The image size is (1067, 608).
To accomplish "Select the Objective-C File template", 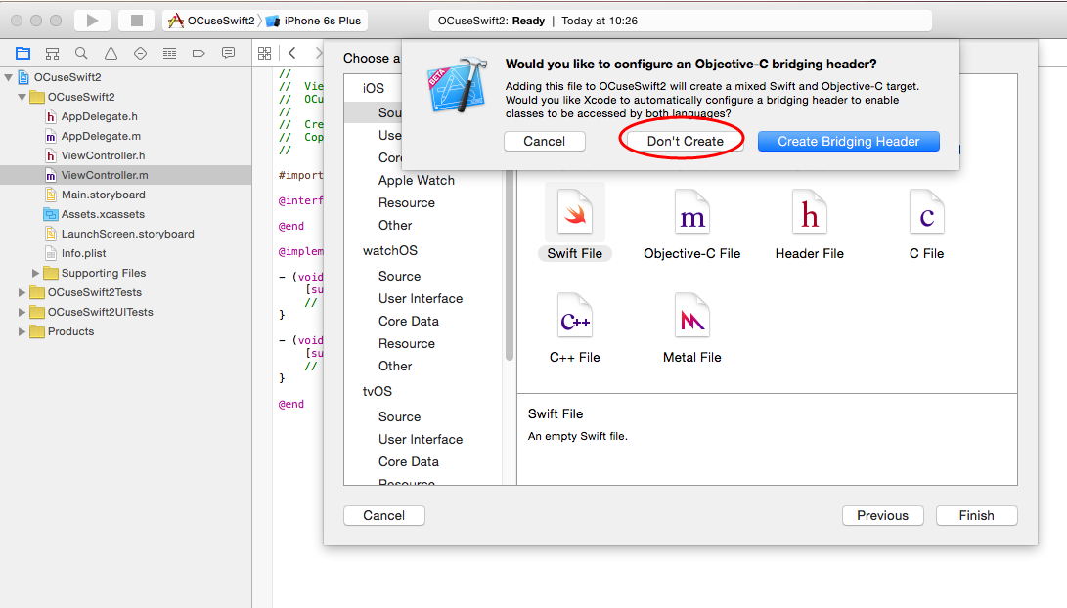I will click(692, 223).
